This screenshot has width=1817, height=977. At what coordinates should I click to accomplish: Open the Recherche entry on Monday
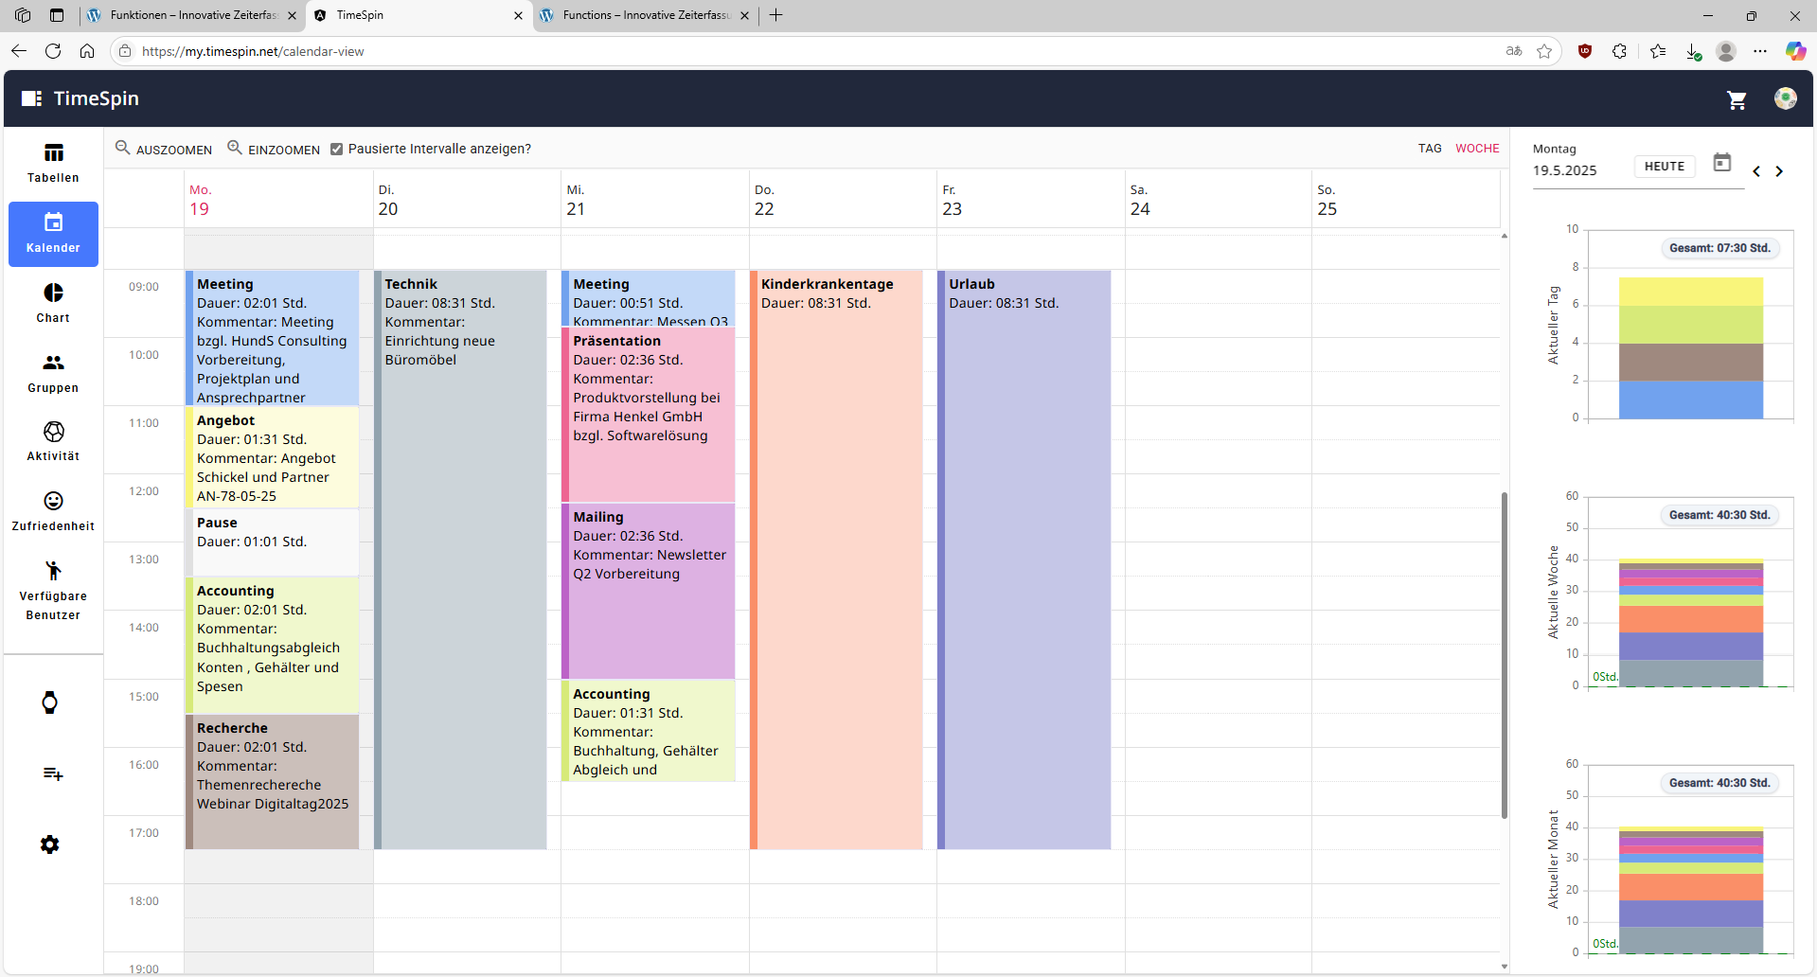click(273, 782)
